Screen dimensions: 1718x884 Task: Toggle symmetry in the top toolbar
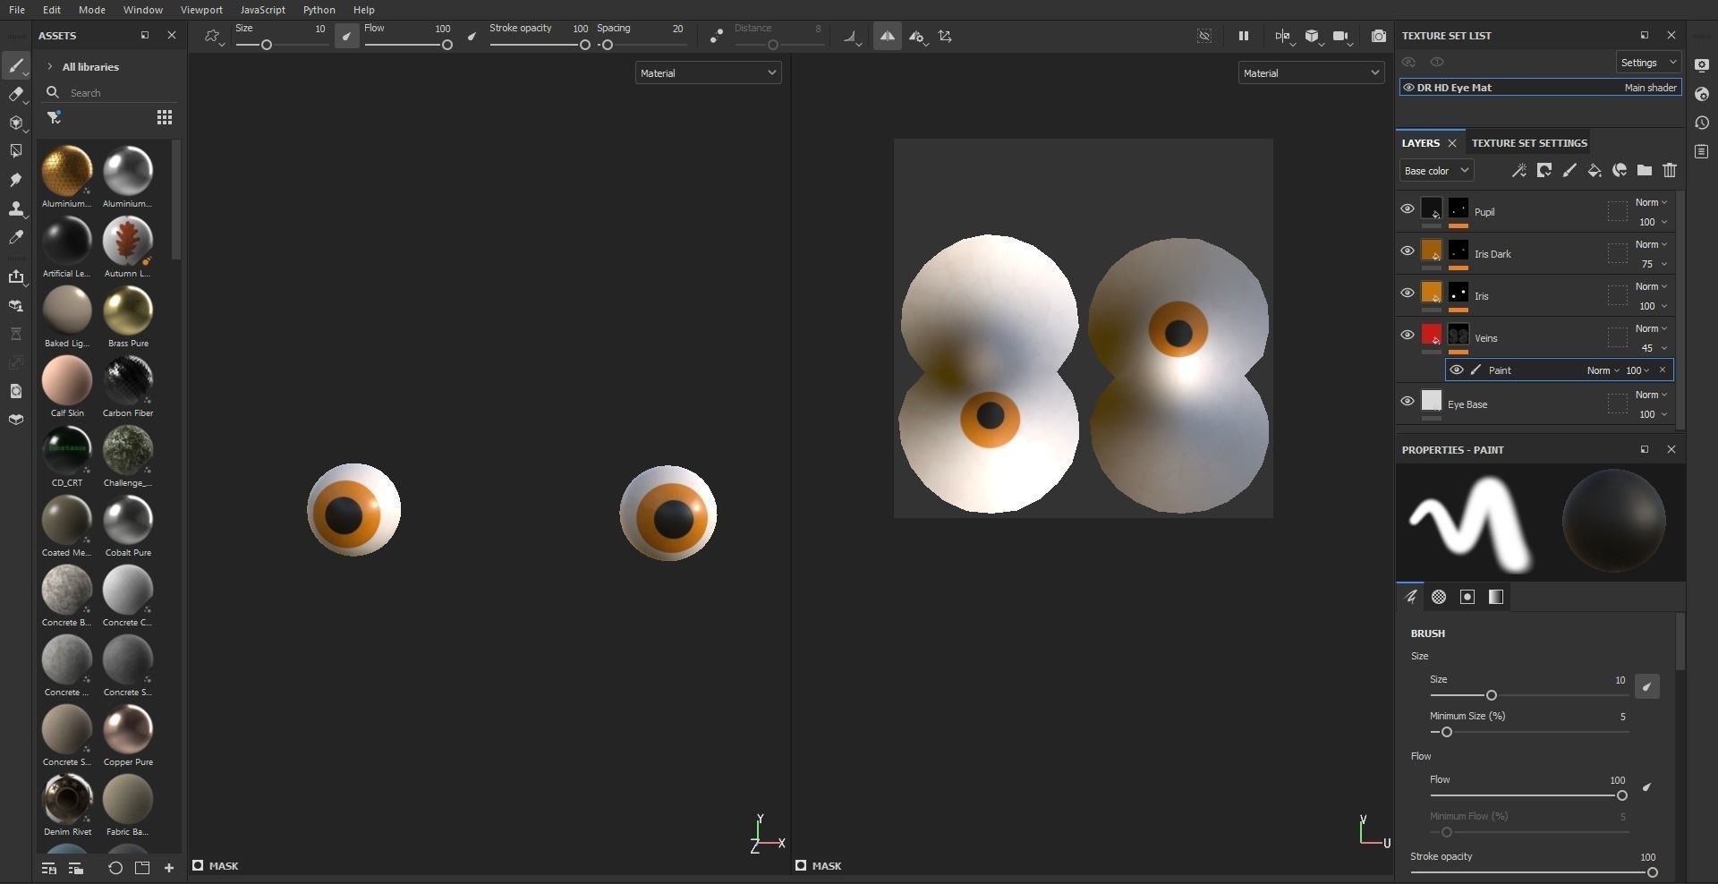click(x=887, y=37)
